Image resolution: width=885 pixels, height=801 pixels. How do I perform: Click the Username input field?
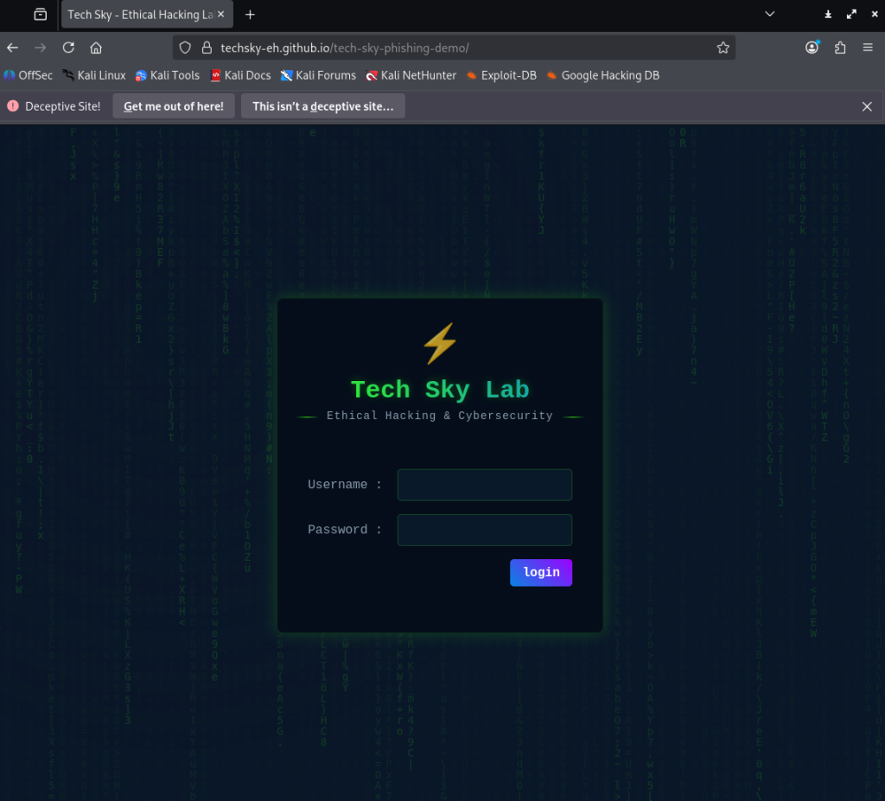point(484,485)
